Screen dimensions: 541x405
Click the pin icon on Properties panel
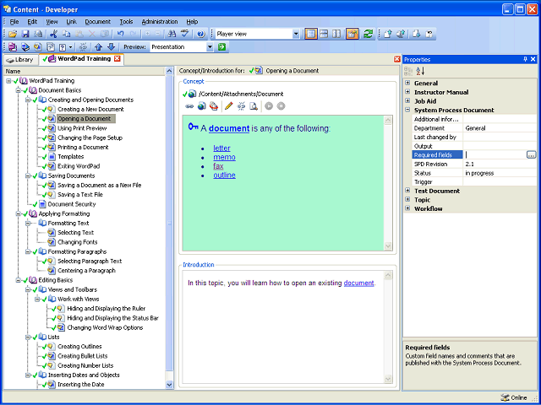pos(526,60)
